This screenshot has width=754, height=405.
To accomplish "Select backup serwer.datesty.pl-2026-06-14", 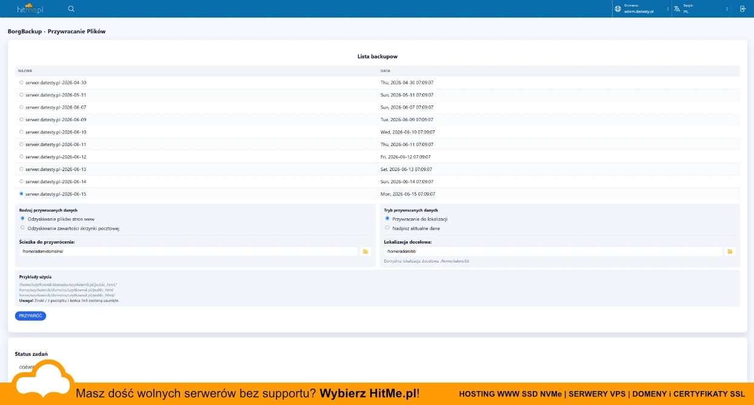I will click(22, 181).
